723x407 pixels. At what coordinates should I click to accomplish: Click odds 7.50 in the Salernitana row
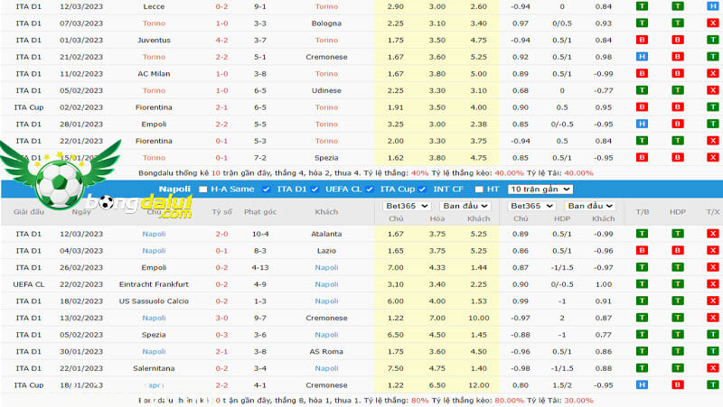click(396, 368)
